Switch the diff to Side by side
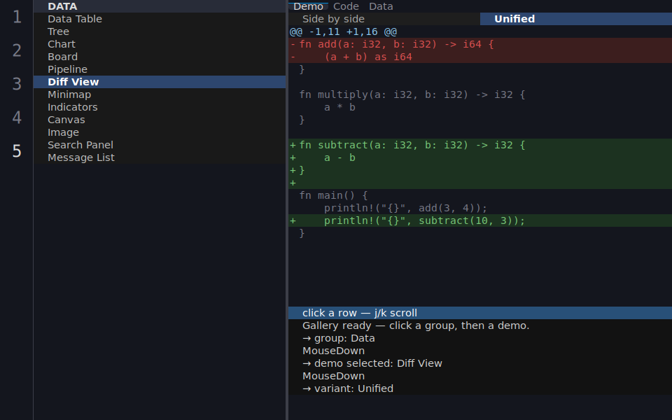The image size is (672, 420). pyautogui.click(x=384, y=19)
